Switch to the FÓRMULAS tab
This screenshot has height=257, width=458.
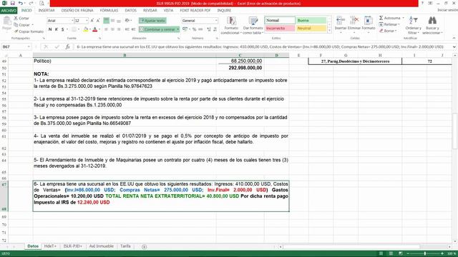pos(109,11)
